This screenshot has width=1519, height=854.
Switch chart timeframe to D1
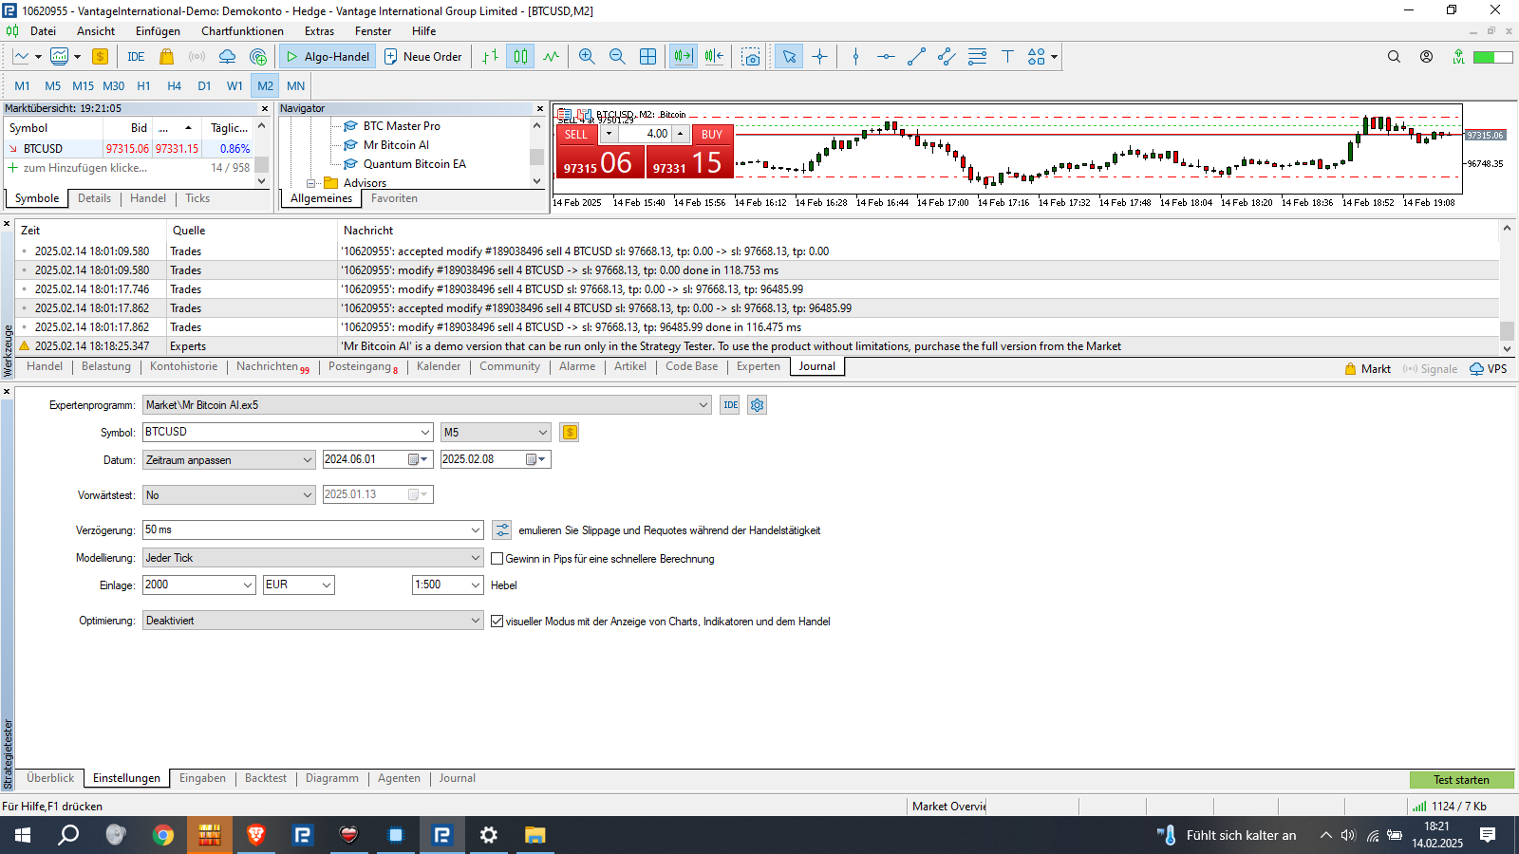[204, 85]
